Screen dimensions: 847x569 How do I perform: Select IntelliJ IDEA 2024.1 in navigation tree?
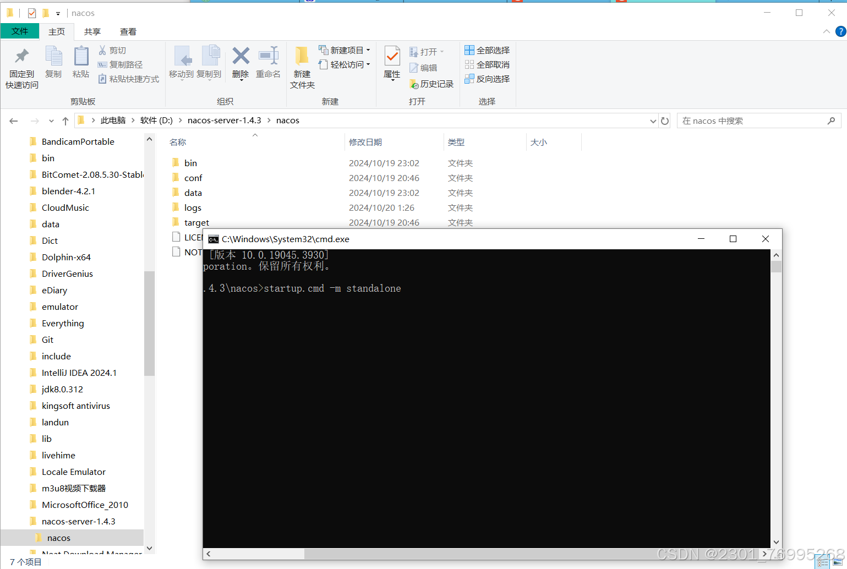point(79,373)
